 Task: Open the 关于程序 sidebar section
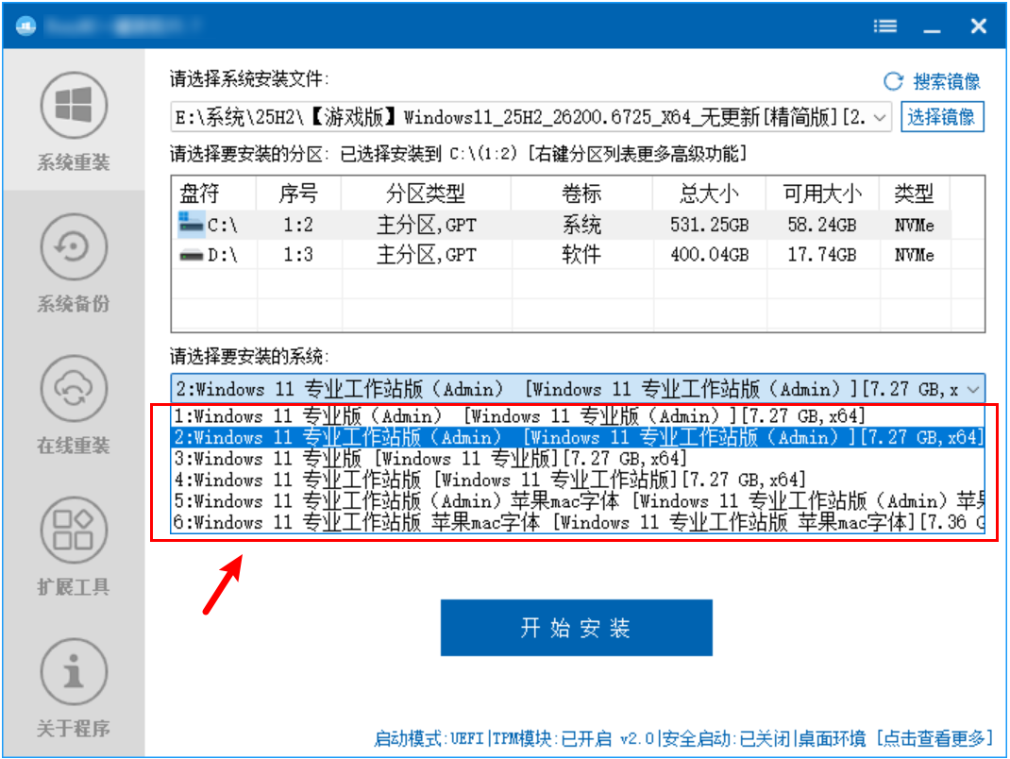pyautogui.click(x=74, y=688)
